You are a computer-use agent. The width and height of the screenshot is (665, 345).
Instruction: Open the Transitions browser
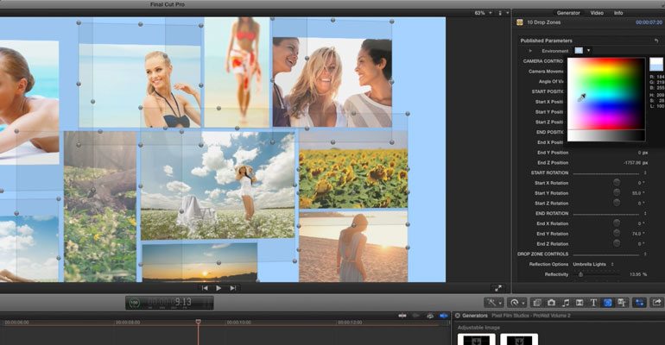point(579,302)
